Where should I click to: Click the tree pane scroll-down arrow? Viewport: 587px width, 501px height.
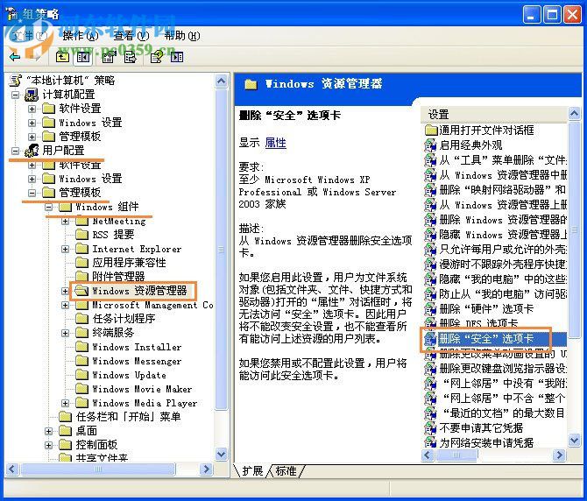(222, 455)
